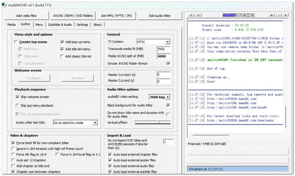Check Add chapter at title end
Screen dimensions: 295x176
click(x=13, y=166)
